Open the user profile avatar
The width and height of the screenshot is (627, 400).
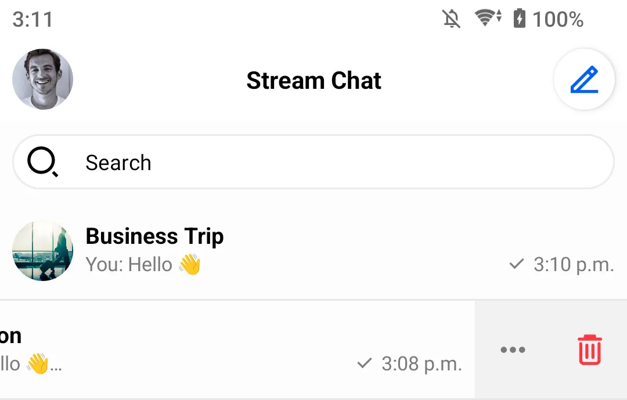[42, 80]
